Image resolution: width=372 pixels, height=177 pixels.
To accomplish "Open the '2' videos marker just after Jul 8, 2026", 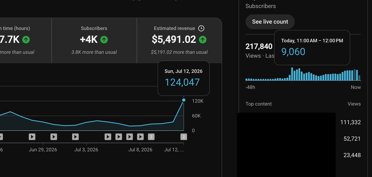I will [151, 137].
